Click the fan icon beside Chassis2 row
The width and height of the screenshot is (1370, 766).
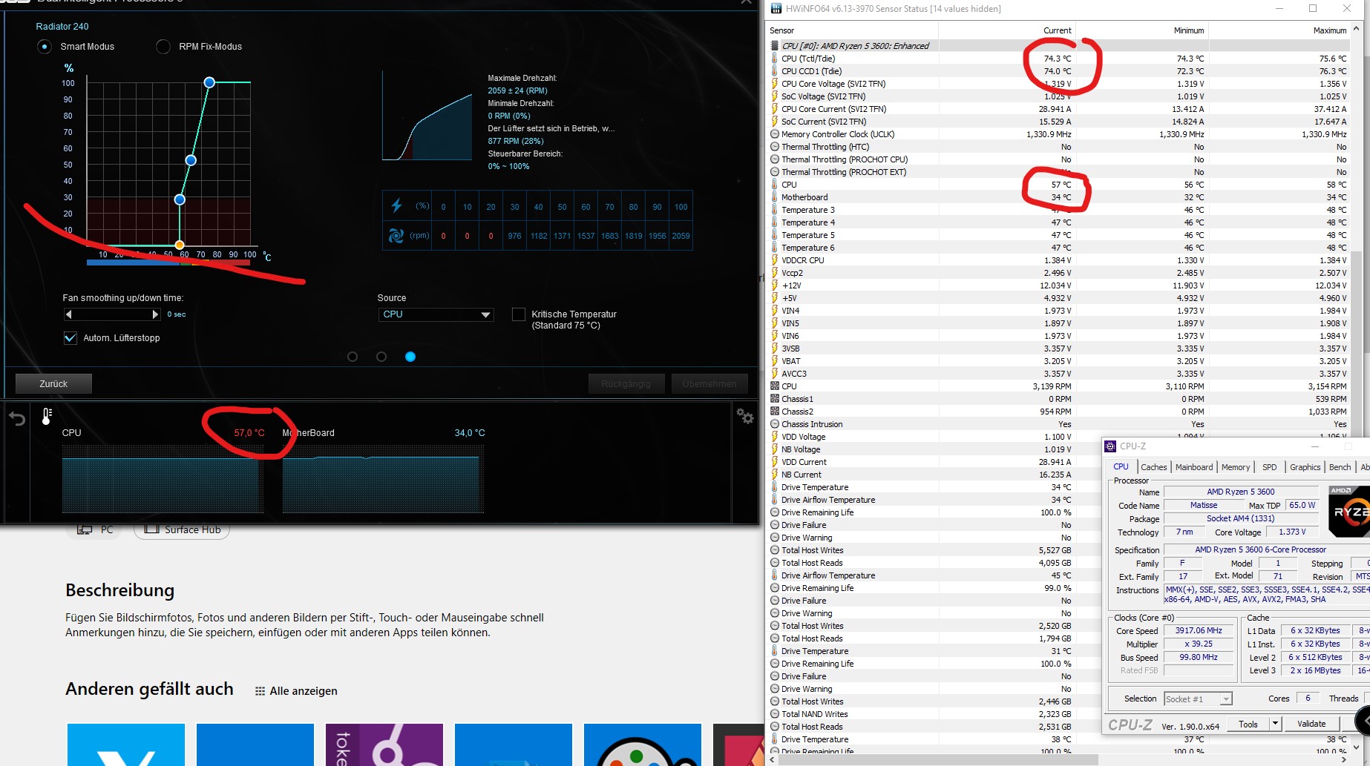775,412
